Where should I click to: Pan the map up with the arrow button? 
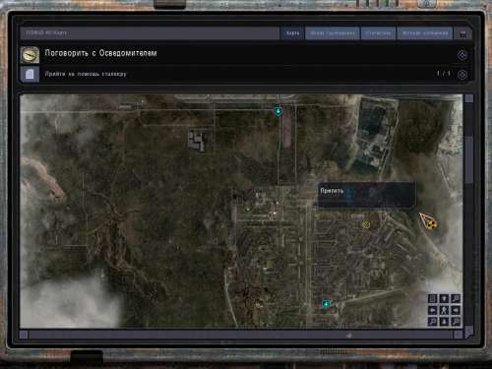(444, 299)
